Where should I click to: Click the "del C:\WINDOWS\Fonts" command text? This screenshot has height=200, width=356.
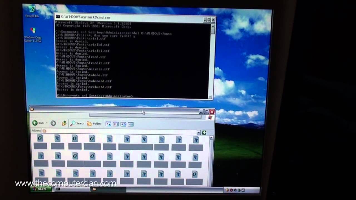tap(153, 34)
